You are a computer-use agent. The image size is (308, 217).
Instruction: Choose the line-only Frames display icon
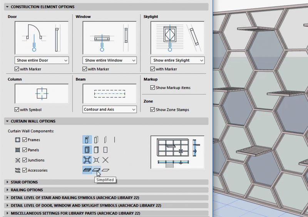[114, 140]
